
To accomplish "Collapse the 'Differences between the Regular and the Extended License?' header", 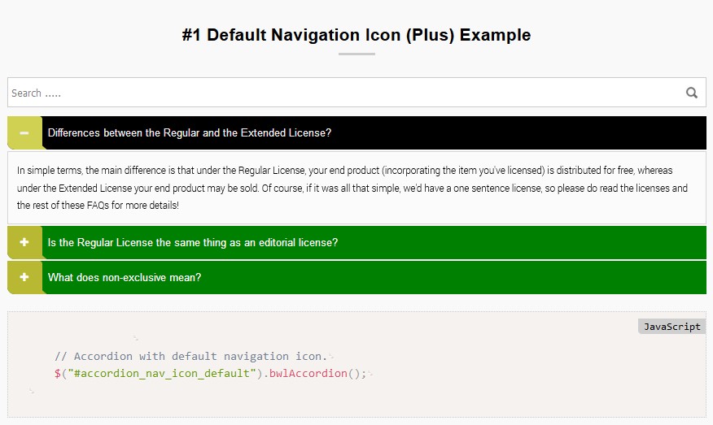I will coord(190,133).
